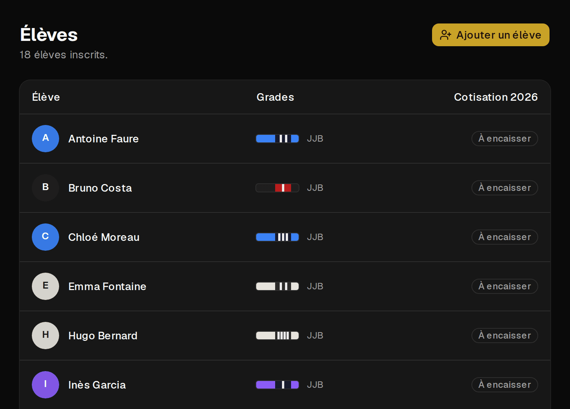This screenshot has width=570, height=409.
Task: Click Emma Fontaine's white belt badge
Action: pos(277,286)
